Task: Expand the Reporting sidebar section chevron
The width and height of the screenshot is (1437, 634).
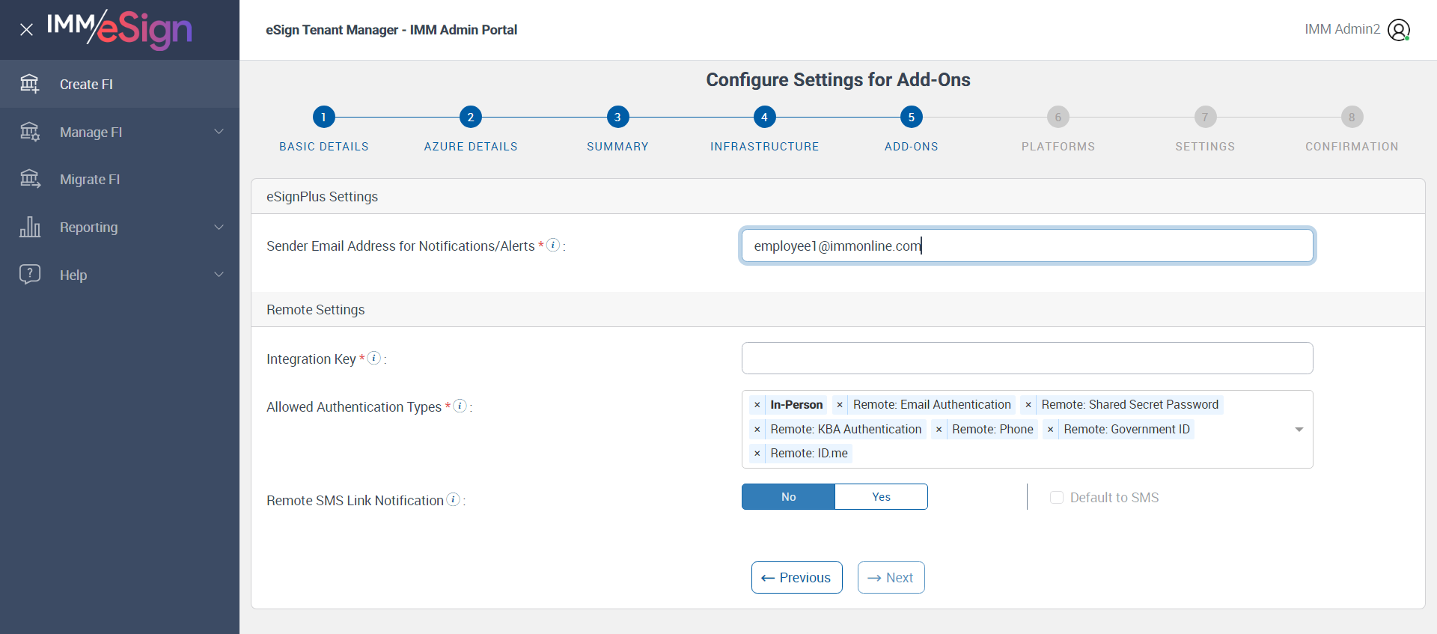Action: (x=219, y=227)
